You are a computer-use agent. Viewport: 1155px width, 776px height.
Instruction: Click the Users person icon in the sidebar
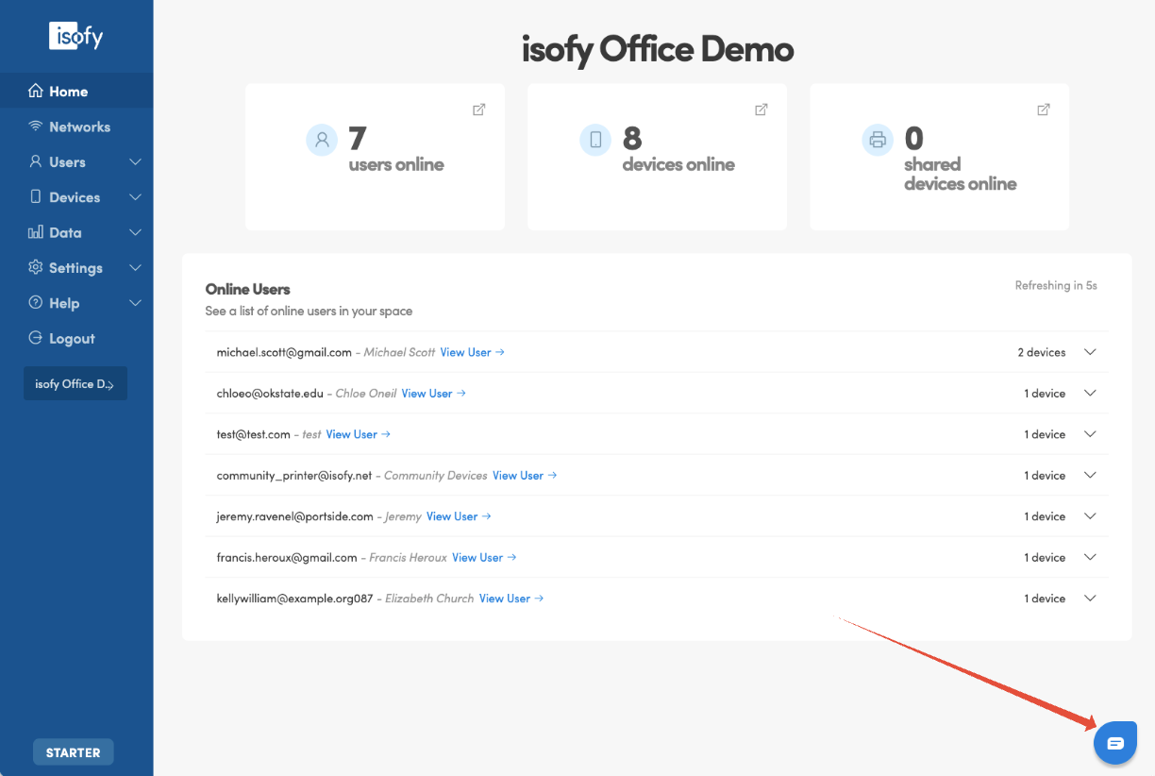[36, 161]
